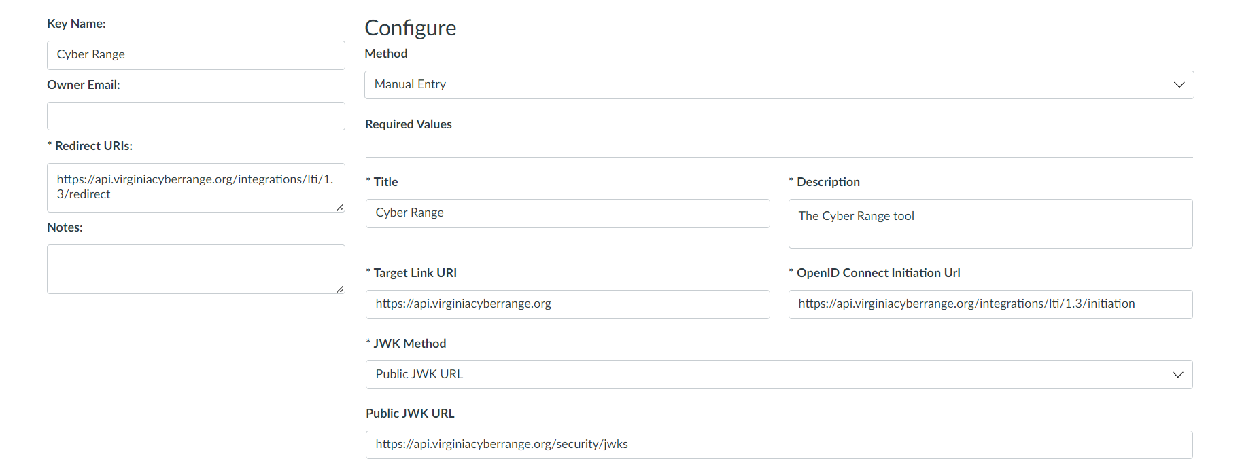Image resolution: width=1242 pixels, height=476 pixels.
Task: Open the Method dropdown showing Manual Entry
Action: coord(778,85)
